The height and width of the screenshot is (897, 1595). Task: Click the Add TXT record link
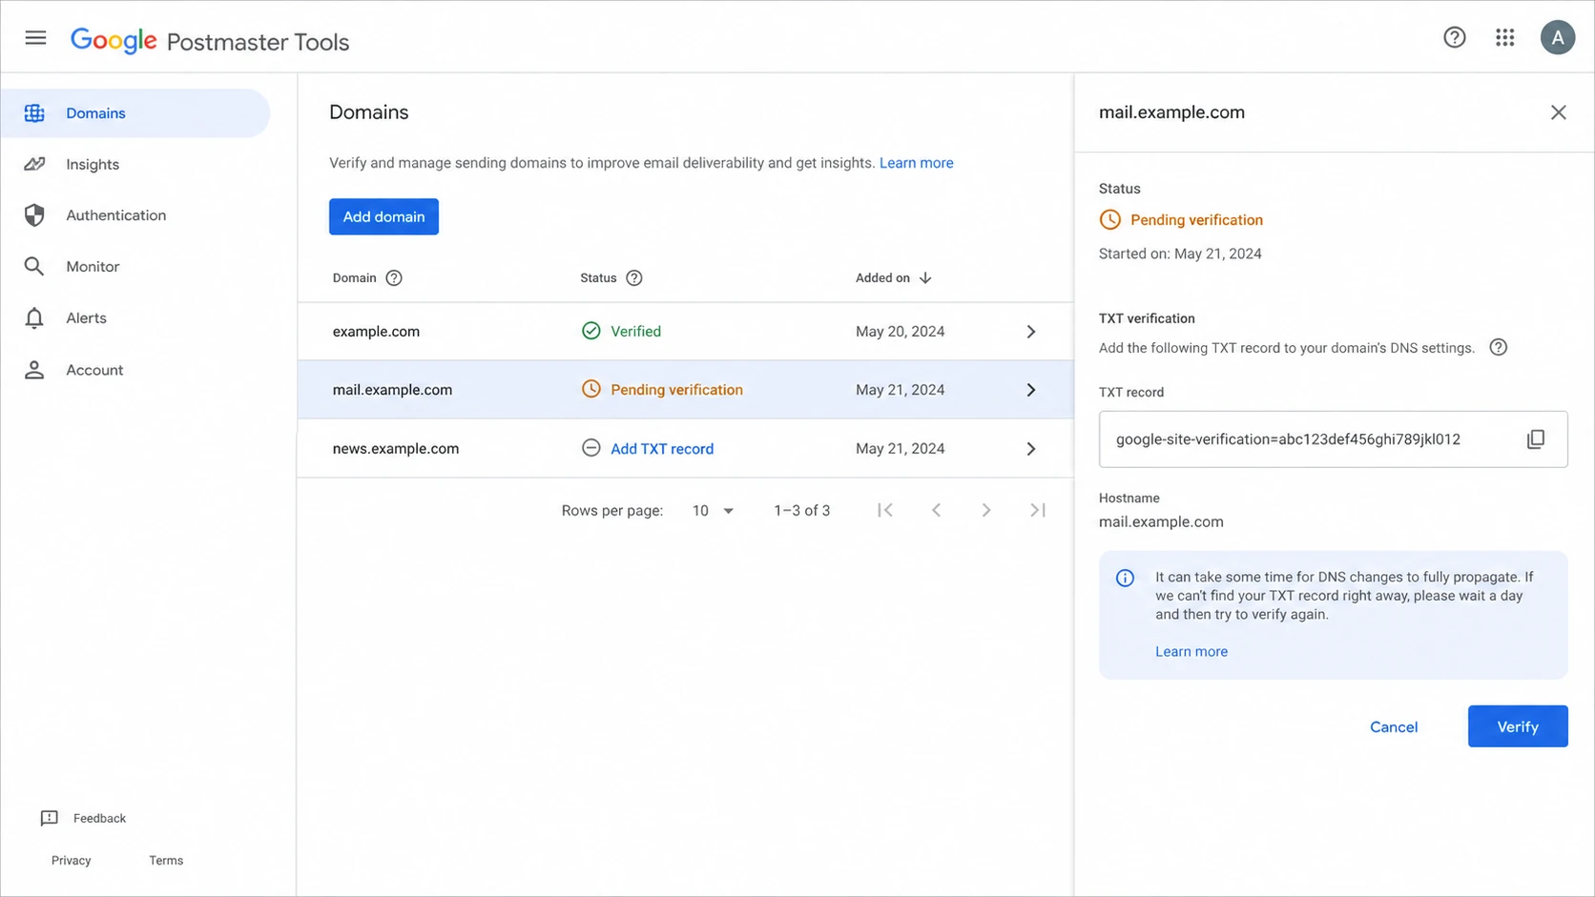click(x=661, y=449)
